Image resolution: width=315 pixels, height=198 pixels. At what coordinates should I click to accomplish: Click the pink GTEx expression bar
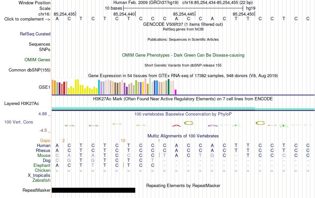point(146,86)
